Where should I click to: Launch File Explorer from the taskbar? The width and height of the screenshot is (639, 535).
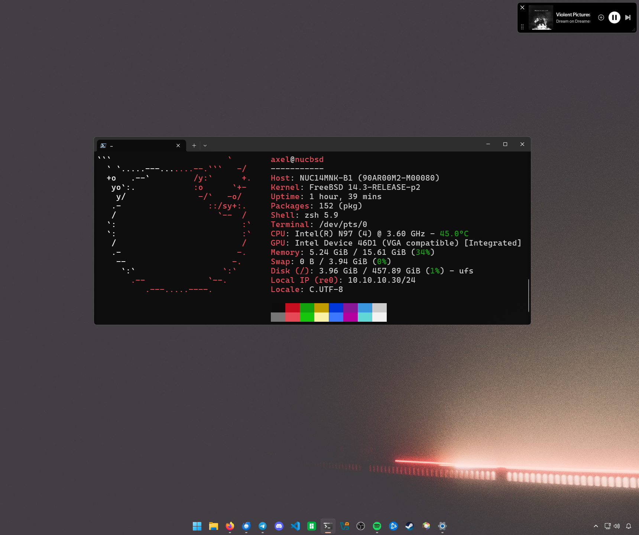click(214, 526)
